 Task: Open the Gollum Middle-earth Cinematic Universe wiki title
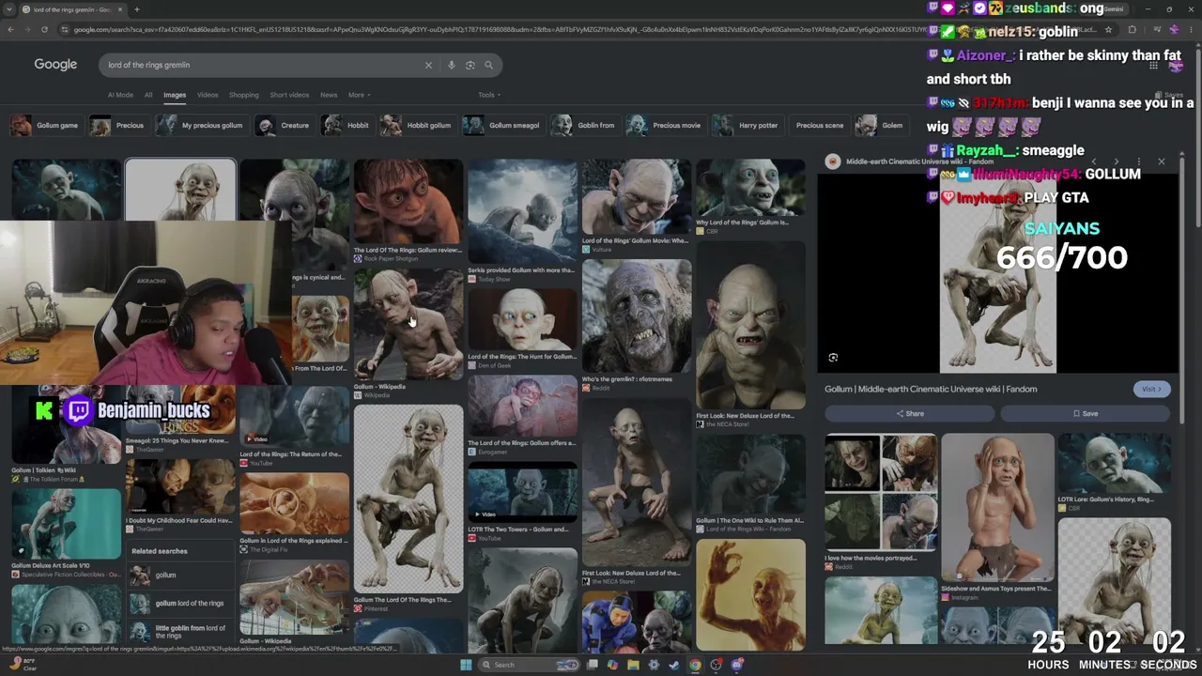pos(931,389)
